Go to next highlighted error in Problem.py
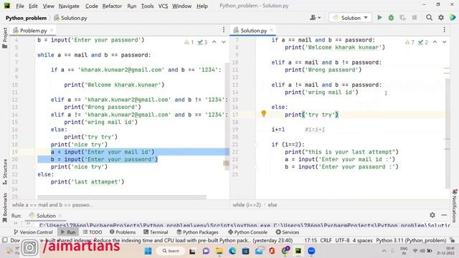 click(x=224, y=42)
